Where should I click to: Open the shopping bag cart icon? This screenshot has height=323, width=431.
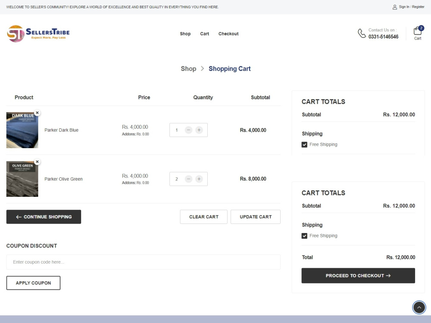point(418,31)
